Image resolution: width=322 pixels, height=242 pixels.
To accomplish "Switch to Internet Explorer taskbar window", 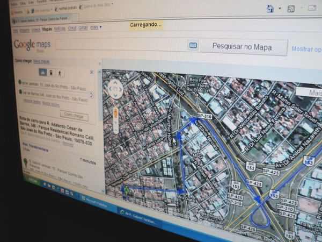I will (139, 217).
